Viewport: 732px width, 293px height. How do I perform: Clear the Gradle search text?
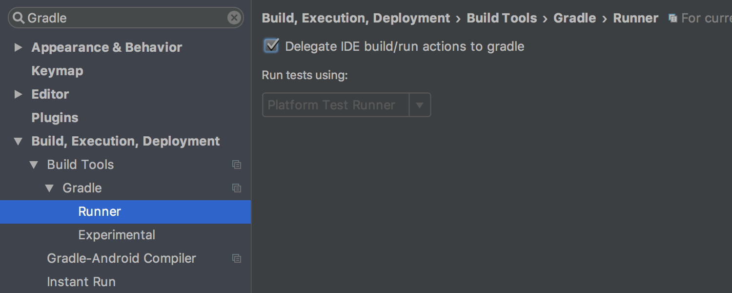234,18
